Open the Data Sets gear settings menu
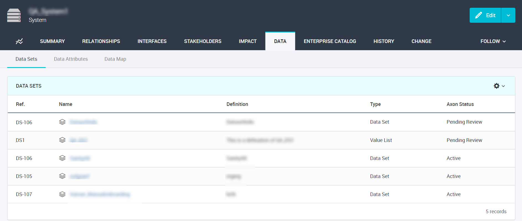The image size is (522, 221). 499,86
